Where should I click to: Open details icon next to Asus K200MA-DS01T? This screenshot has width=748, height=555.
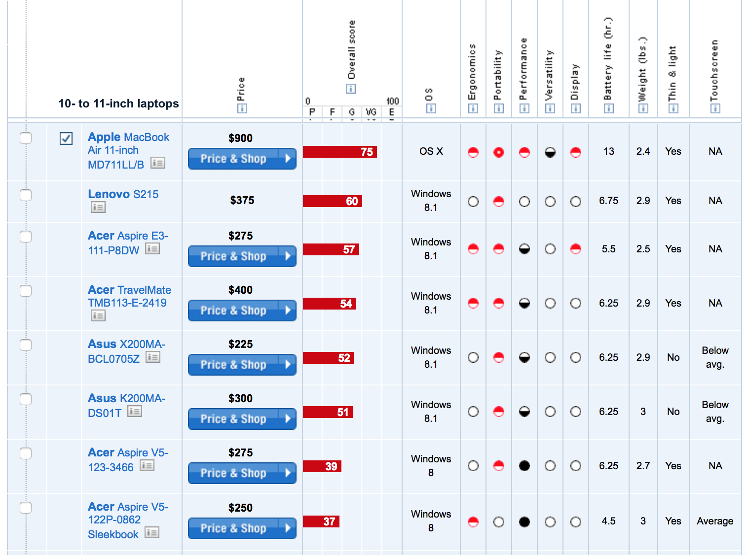point(135,412)
